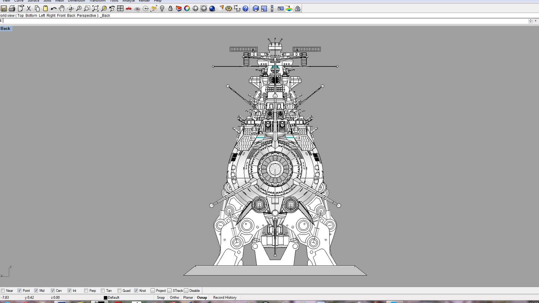Click the Save icon in the toolbar
539x303 pixels.
[4, 9]
